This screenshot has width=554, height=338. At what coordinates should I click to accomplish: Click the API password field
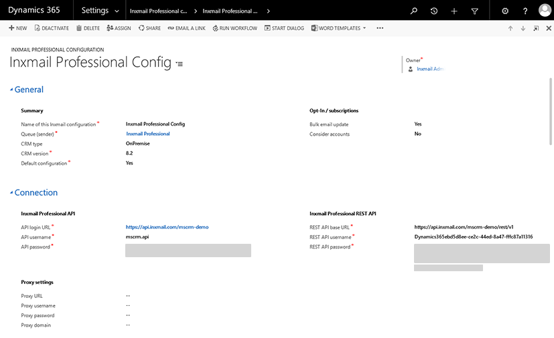pyautogui.click(x=188, y=250)
